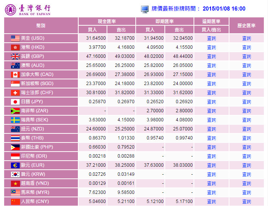Image resolution: width=268 pixels, height=206 pixels.
Task: Click the Australian flag icon for AUD
Action: (x=15, y=65)
